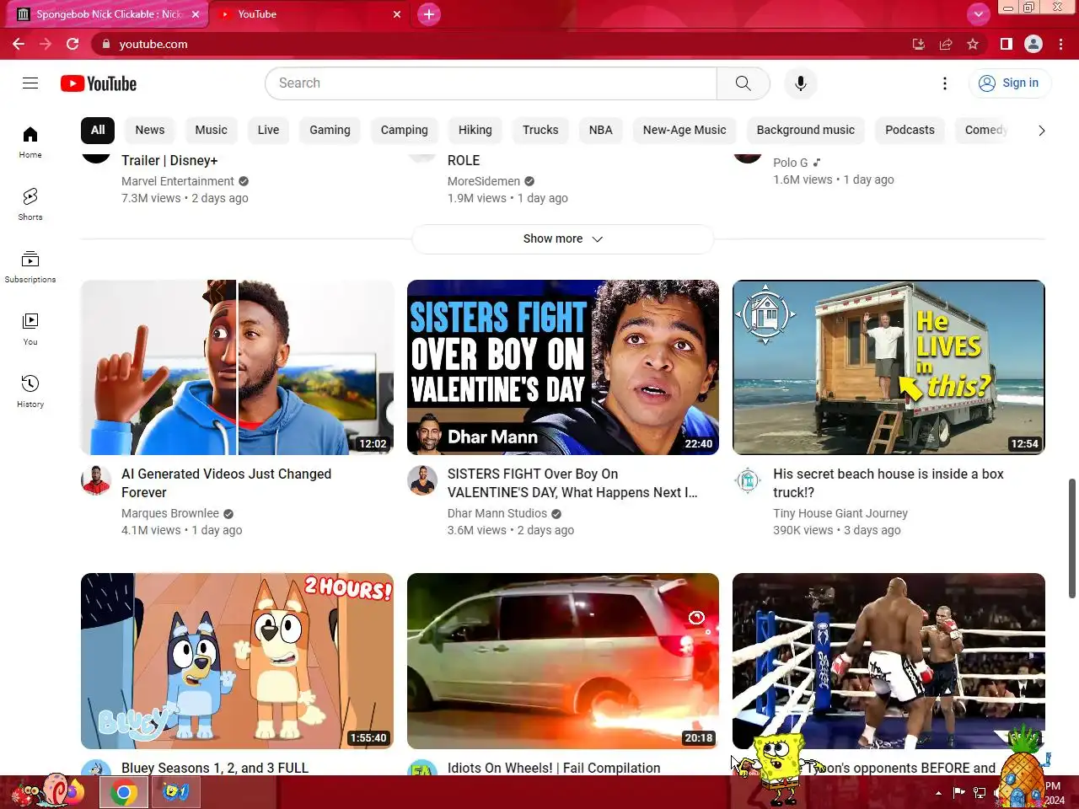
Task: Close the YouTube browser tab
Action: pos(397,14)
